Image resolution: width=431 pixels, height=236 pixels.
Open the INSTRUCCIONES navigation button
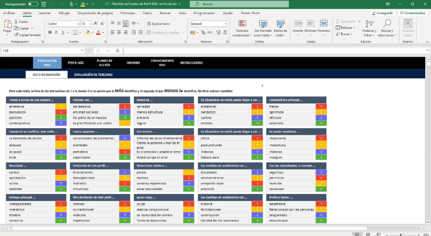(191, 63)
